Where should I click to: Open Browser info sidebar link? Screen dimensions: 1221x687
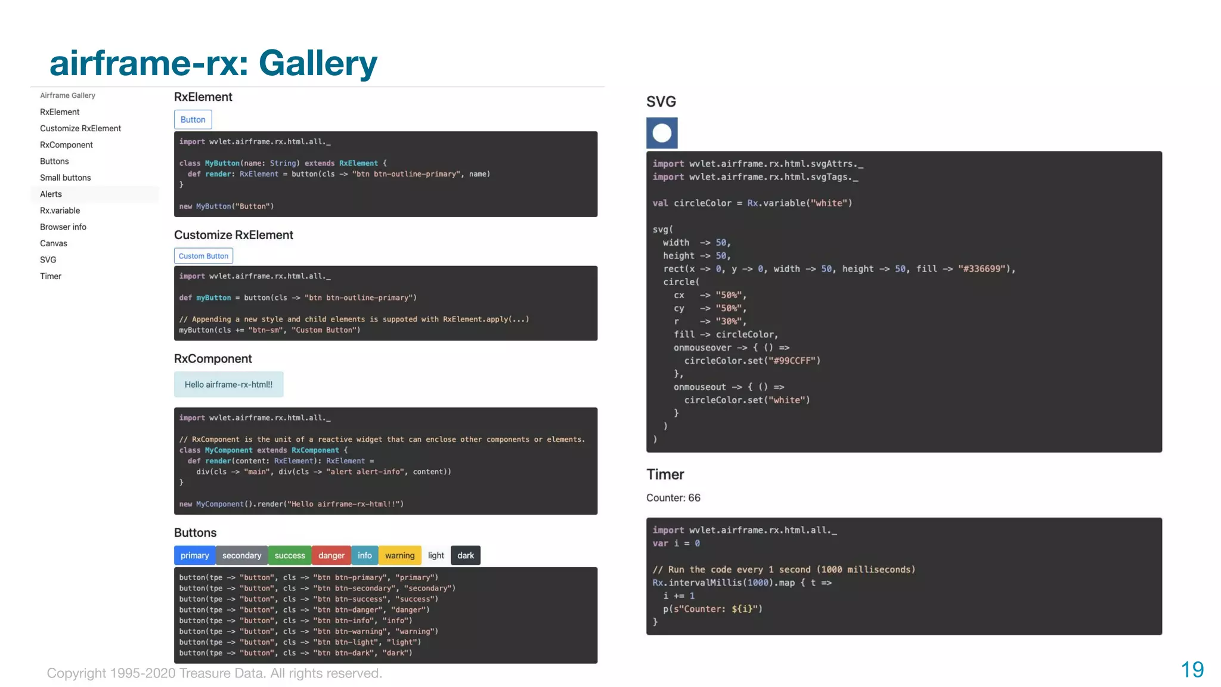(x=63, y=227)
